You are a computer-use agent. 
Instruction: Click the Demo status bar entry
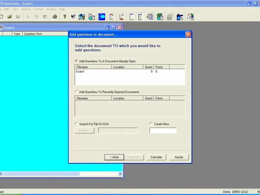pos(227,192)
